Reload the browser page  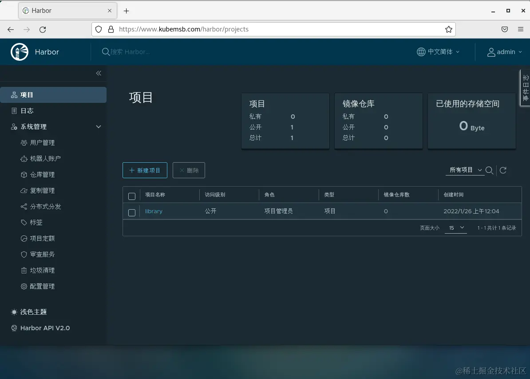pyautogui.click(x=43, y=30)
